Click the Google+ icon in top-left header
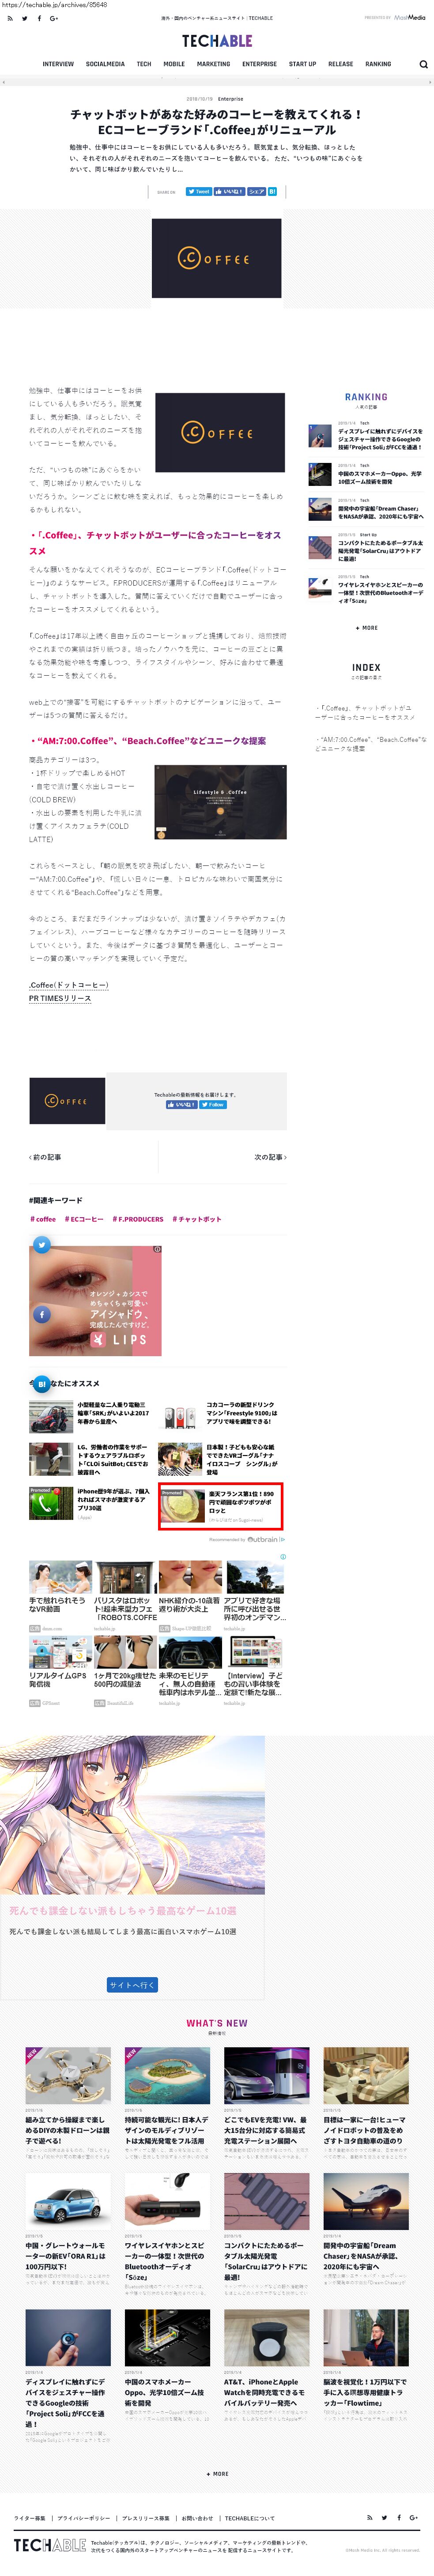Viewport: 434px width, 2576px height. [54, 18]
